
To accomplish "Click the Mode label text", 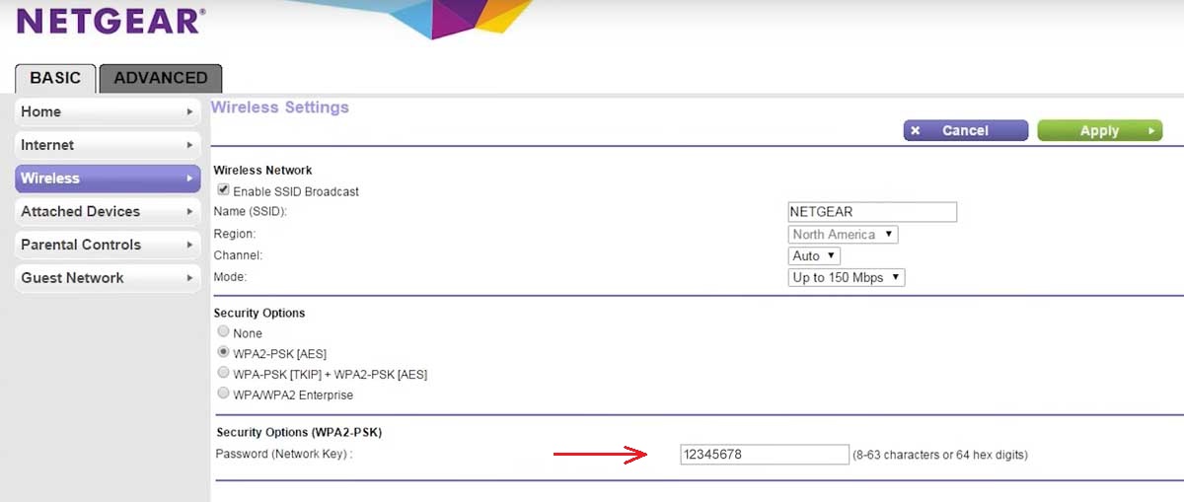I will pyautogui.click(x=230, y=278).
